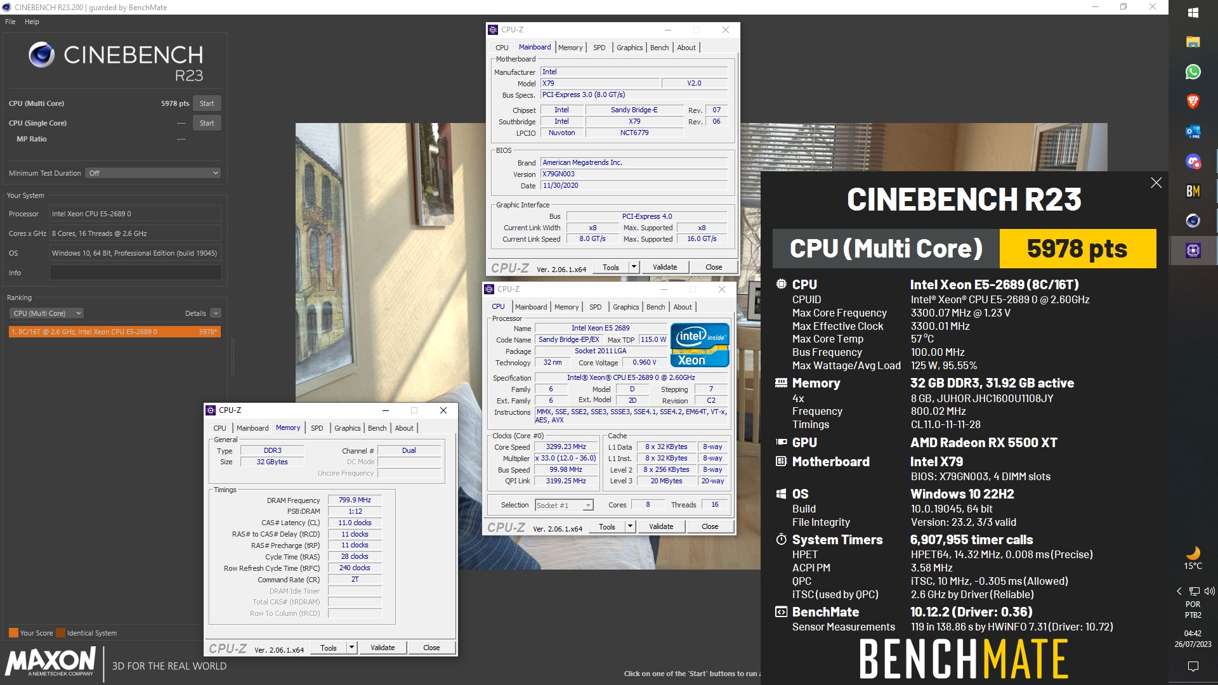
Task: Click Core Speed value 3299.23 MHz
Action: coord(566,447)
